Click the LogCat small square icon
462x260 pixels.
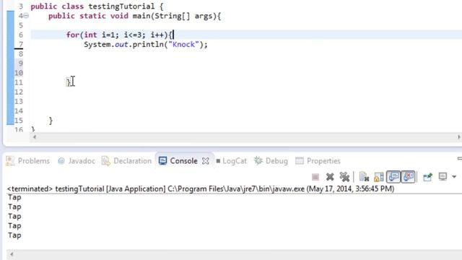point(218,161)
